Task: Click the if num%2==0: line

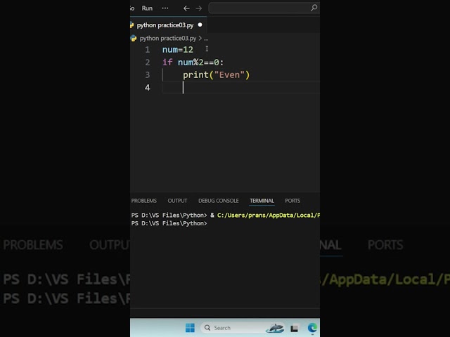Action: coord(193,62)
